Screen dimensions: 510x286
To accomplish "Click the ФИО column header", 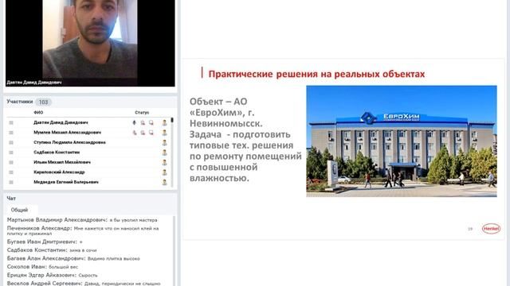I will 38,113.
